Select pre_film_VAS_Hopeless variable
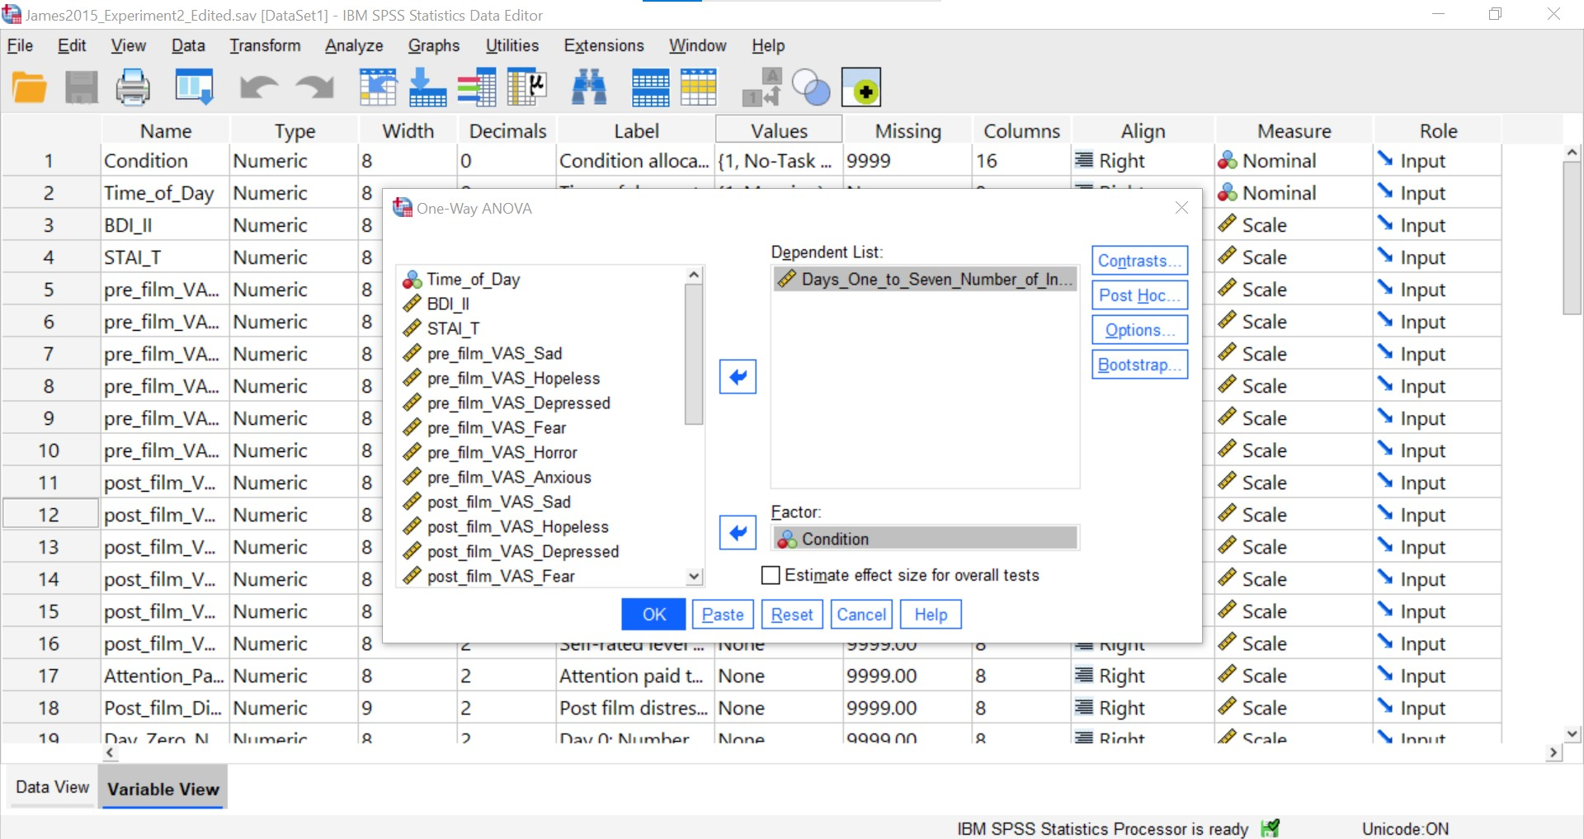This screenshot has height=839, width=1584. point(513,379)
